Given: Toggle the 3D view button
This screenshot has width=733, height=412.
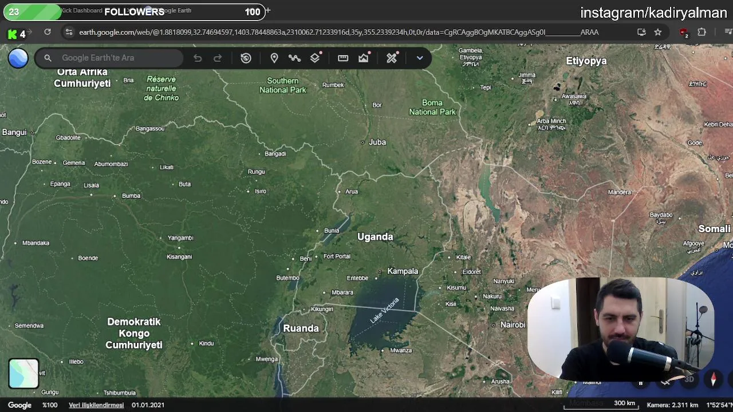Looking at the screenshot, I should tap(689, 379).
